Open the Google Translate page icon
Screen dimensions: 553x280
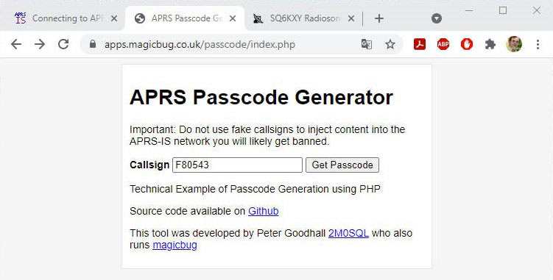click(367, 44)
